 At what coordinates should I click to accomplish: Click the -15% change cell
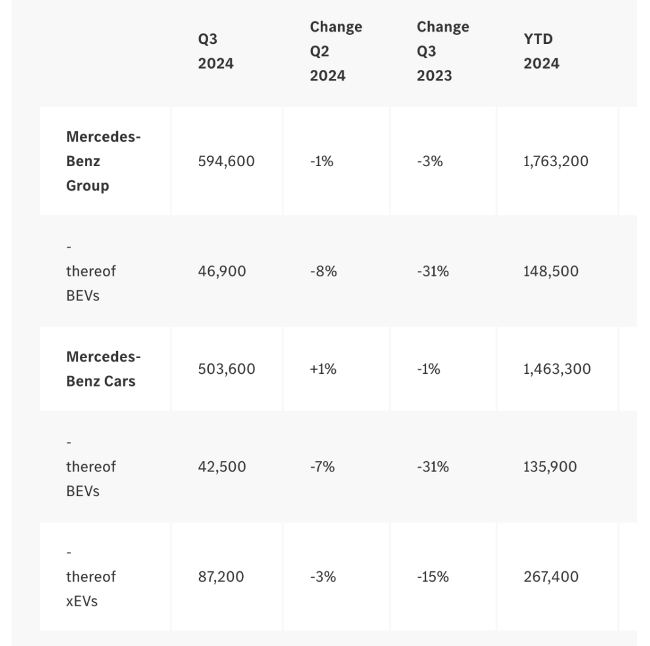[433, 576]
